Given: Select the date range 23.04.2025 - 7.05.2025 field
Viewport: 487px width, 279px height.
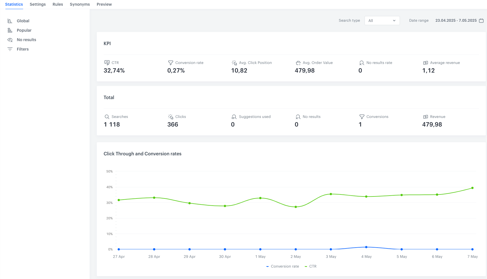Looking at the screenshot, I should pyautogui.click(x=456, y=21).
